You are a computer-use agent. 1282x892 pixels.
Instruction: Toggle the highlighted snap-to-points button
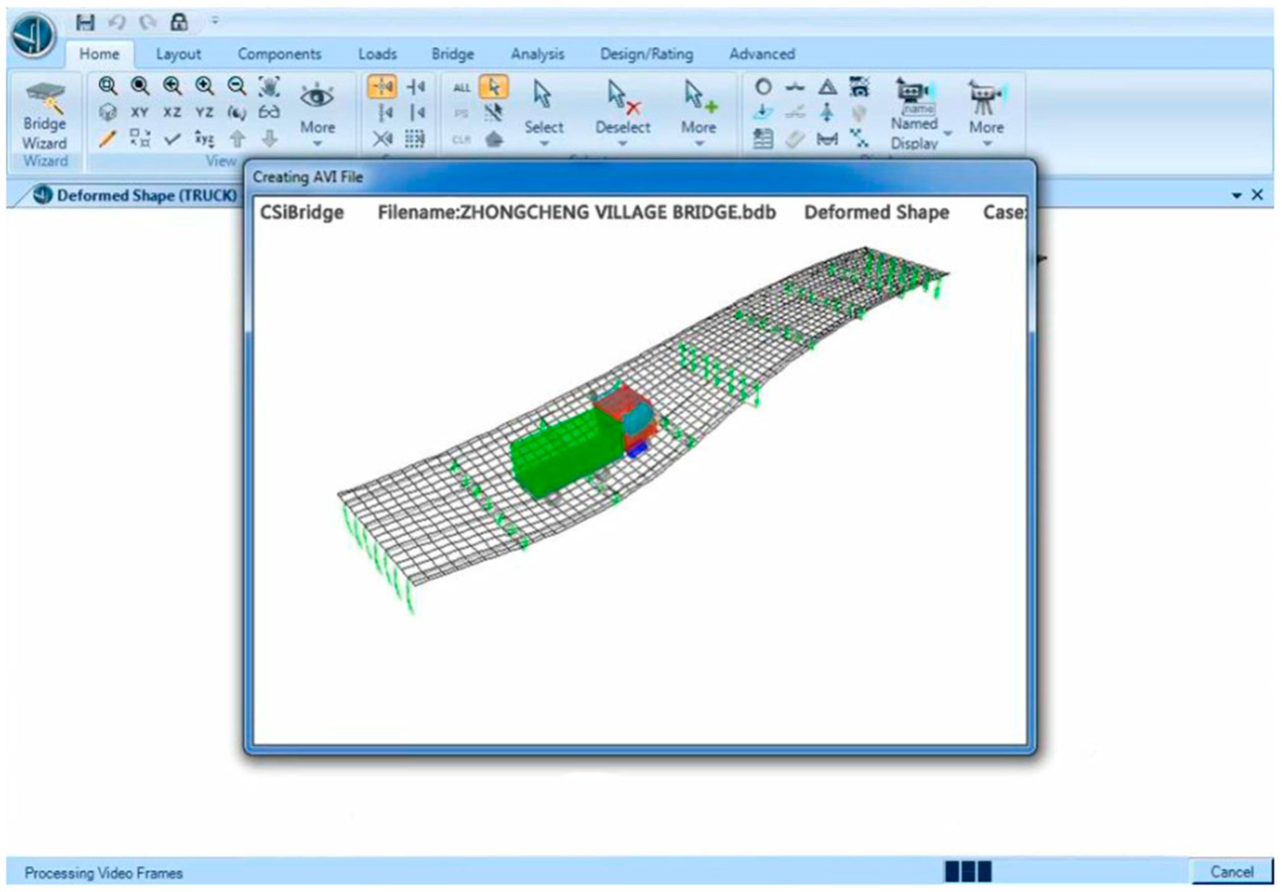(x=382, y=87)
